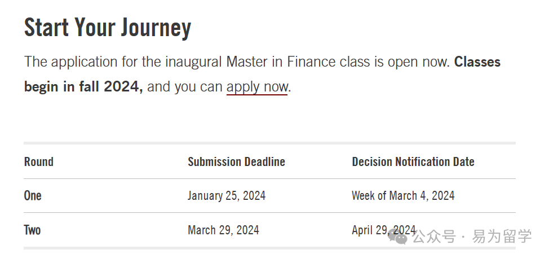Select the "Decision Notification Date" column header
549x258 pixels.
[x=413, y=161]
